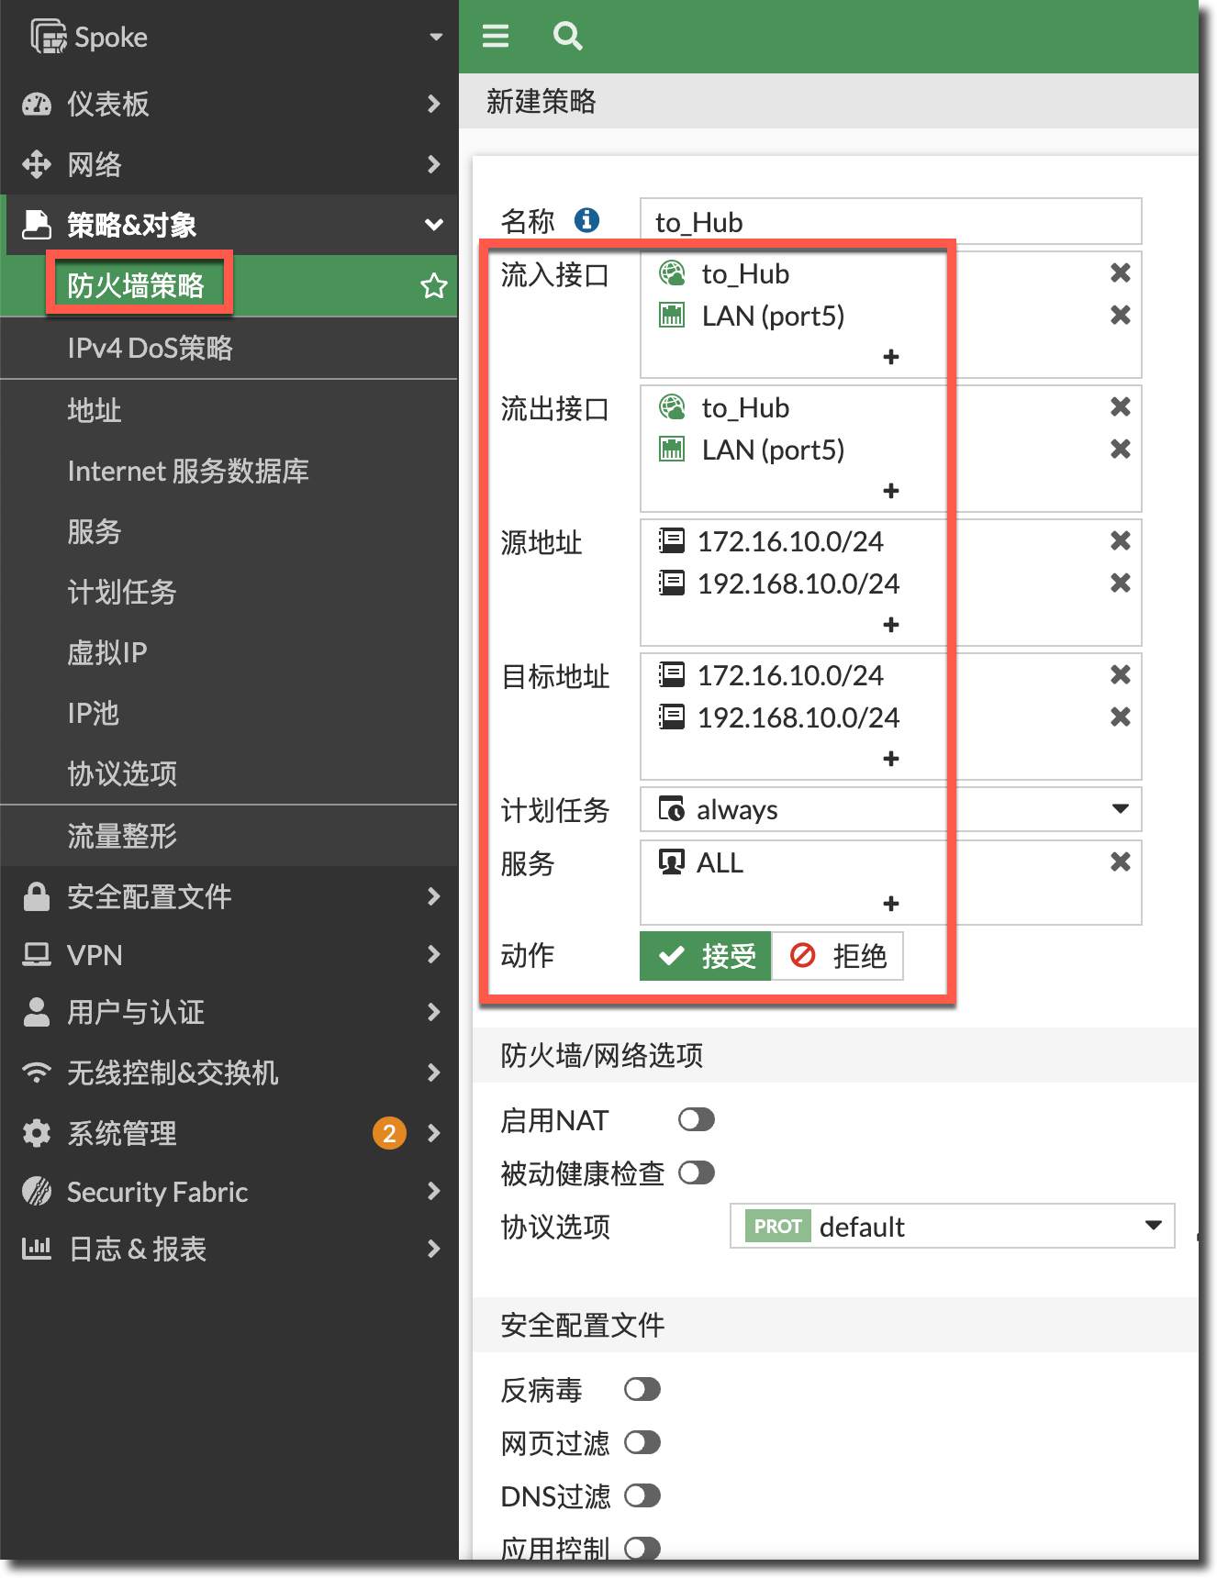Open IPv4 DoS策略 menu item
Viewport: 1217px width, 1578px height.
click(151, 349)
